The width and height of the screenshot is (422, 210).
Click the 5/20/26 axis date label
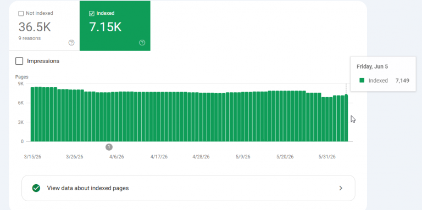pyautogui.click(x=285, y=157)
